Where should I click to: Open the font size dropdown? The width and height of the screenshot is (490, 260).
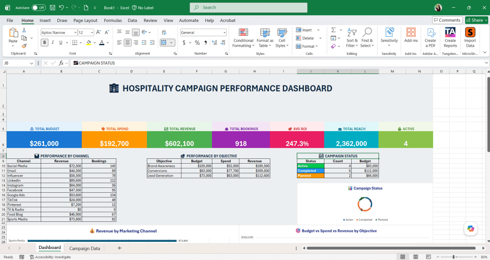click(92, 32)
